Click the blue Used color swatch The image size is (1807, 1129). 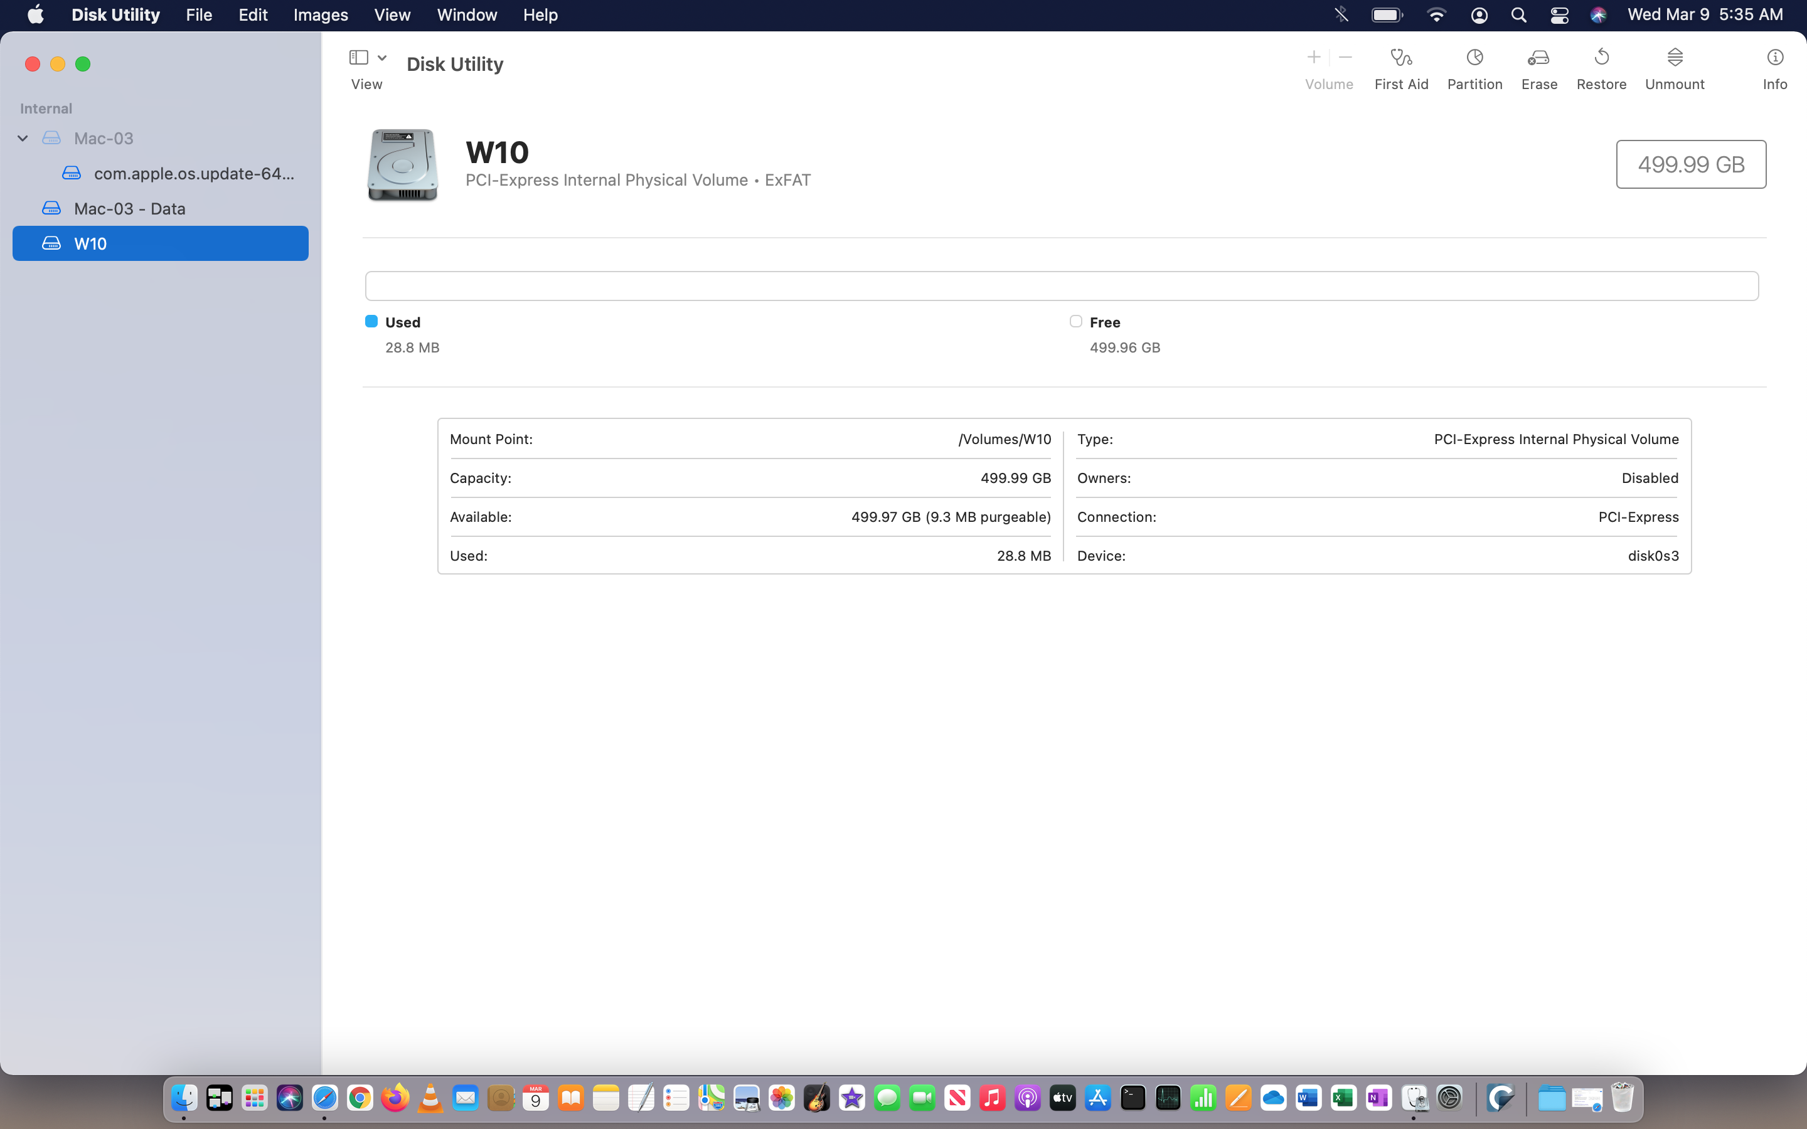coord(371,321)
